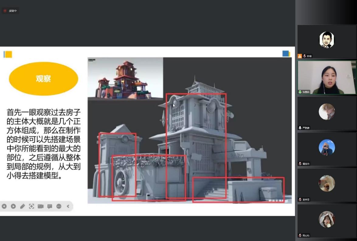Click the yellow 观察 oval heading
The image size is (357, 241).
[x=43, y=79]
